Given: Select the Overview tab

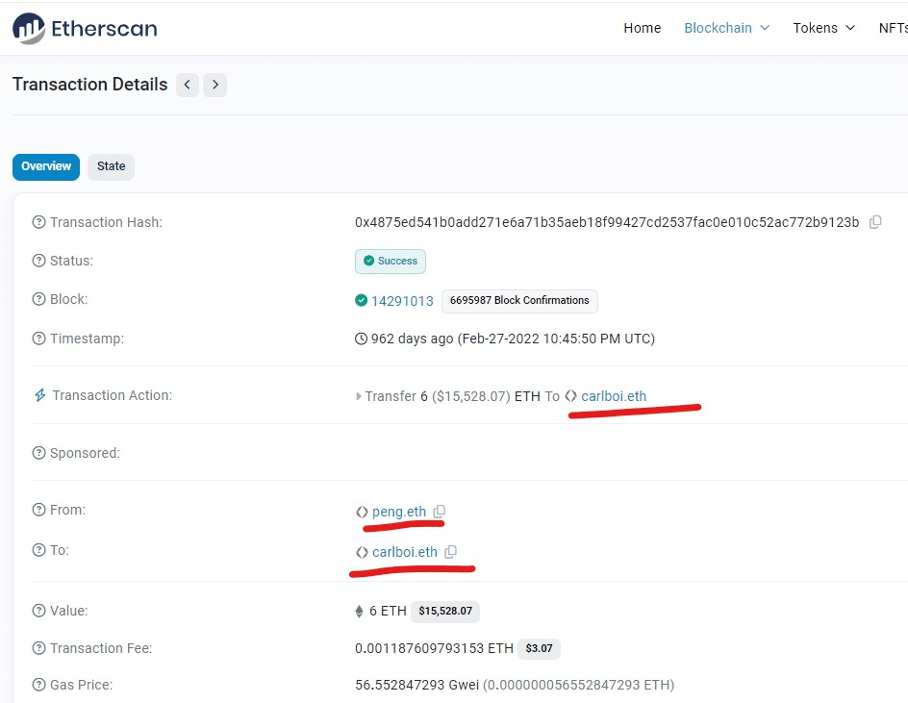Looking at the screenshot, I should [x=46, y=166].
